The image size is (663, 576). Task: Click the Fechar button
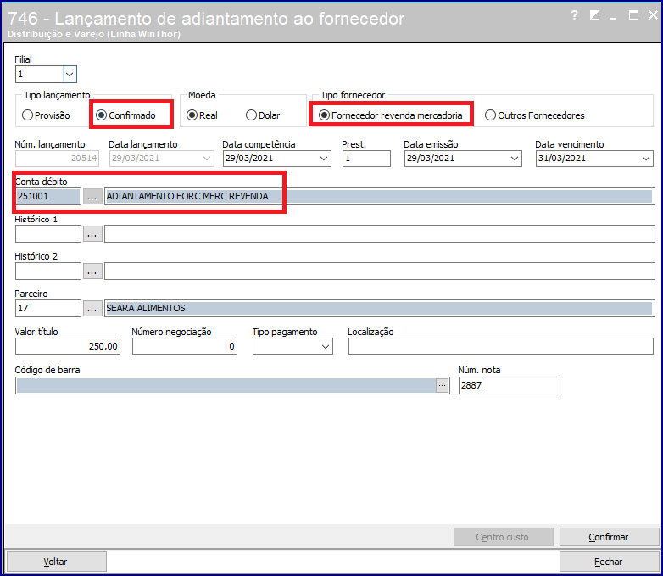coord(609,562)
